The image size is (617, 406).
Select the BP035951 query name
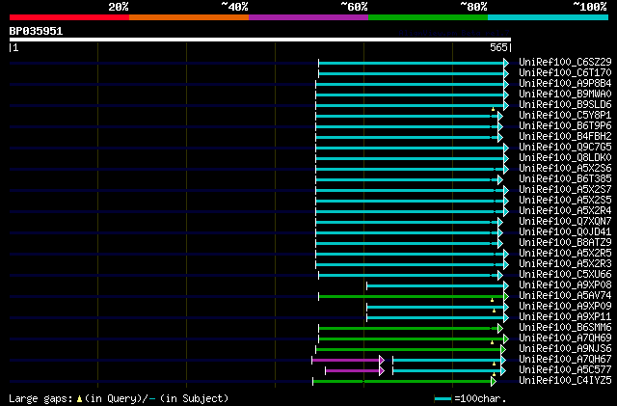tap(36, 31)
